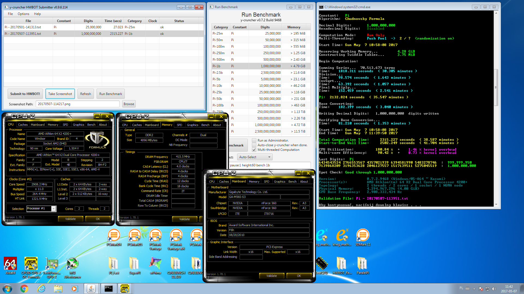Viewport: 524px width, 294px height.
Task: Launch the Aida64 desktop icon
Action: point(10,266)
